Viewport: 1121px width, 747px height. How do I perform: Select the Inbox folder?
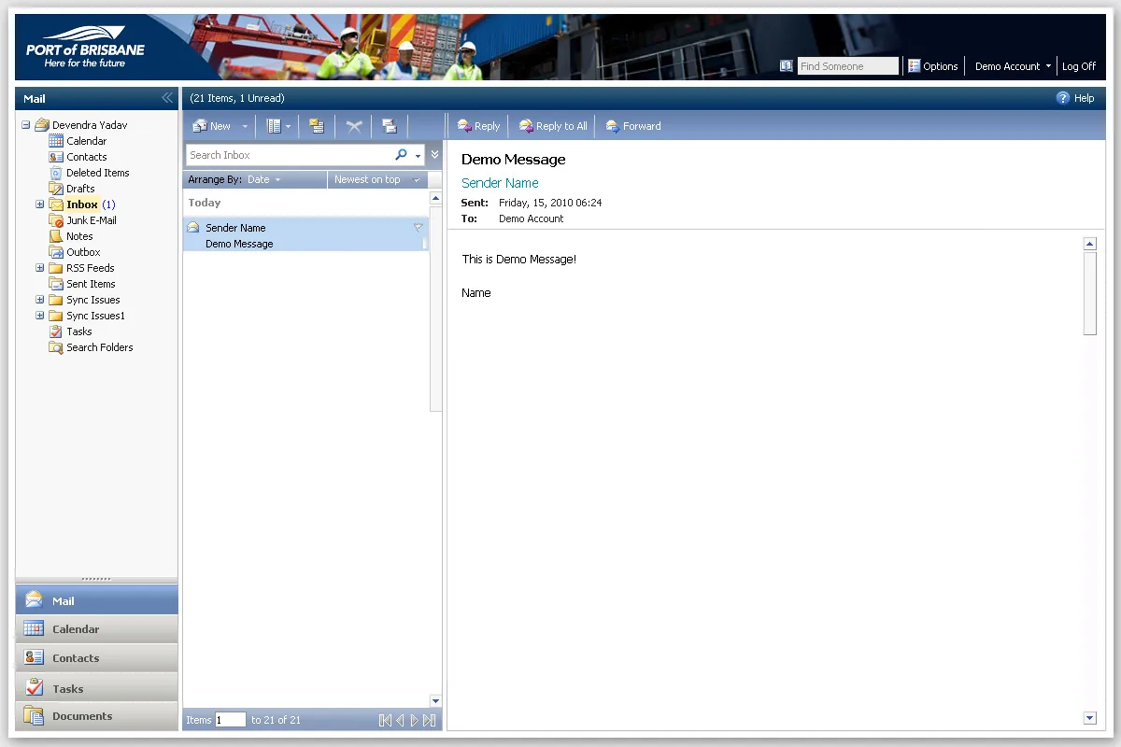tap(82, 204)
